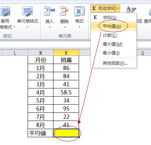Click the 3月 sales cell showing 41
The width and height of the screenshot is (151, 145).
click(66, 84)
